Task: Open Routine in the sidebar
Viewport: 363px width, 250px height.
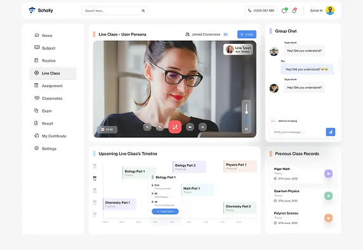Action: [53, 60]
